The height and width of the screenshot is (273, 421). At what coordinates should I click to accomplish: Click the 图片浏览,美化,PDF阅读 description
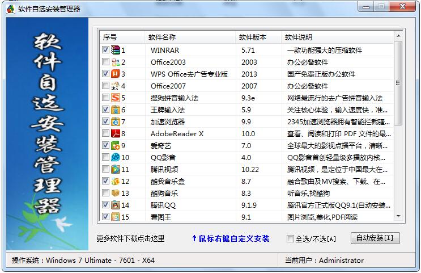322,217
